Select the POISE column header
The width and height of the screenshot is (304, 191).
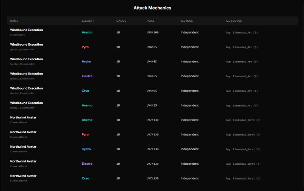[x=150, y=21]
